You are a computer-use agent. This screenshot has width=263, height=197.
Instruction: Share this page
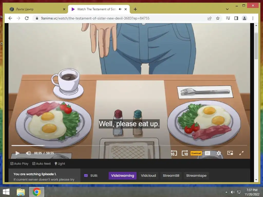point(210,18)
